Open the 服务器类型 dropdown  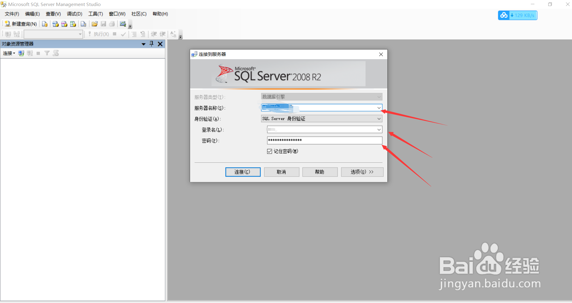click(x=321, y=97)
